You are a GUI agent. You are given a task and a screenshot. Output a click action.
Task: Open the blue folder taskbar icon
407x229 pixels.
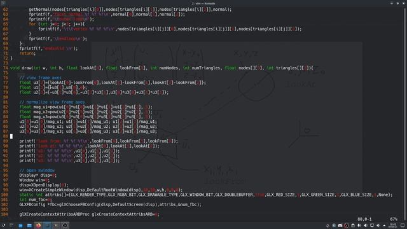coord(20,226)
